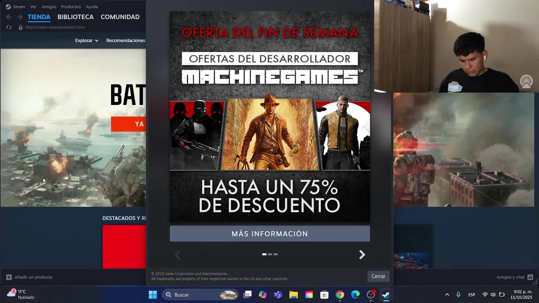Open the clock showing 9:02 p. m.
539x303 pixels.
521,294
